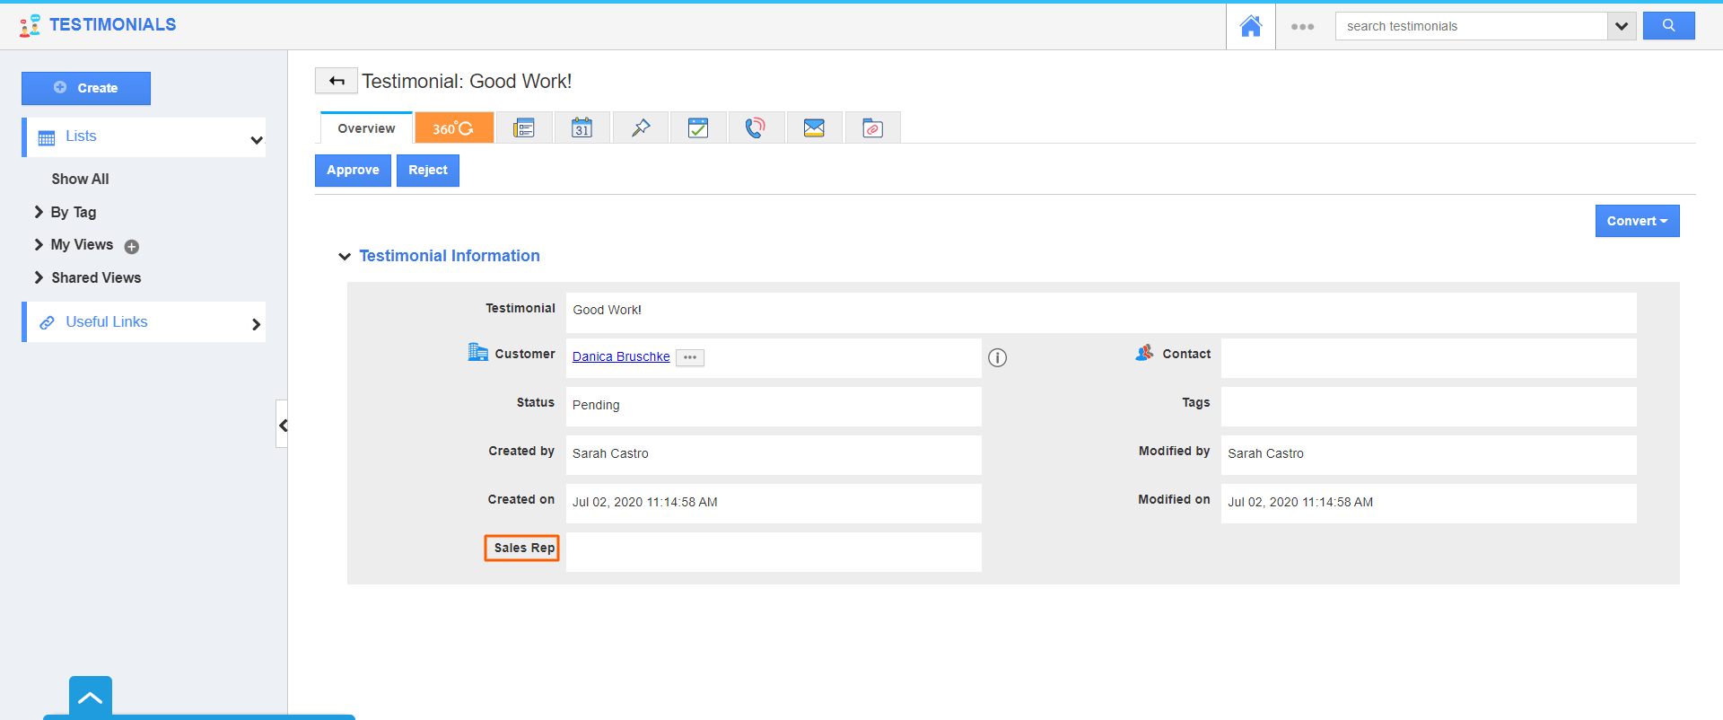Screen dimensions: 1723x720
Task: Select Show All in sidebar
Action: pos(80,179)
